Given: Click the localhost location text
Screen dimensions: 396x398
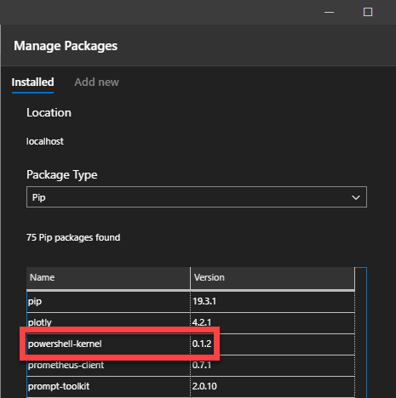Looking at the screenshot, I should (45, 141).
